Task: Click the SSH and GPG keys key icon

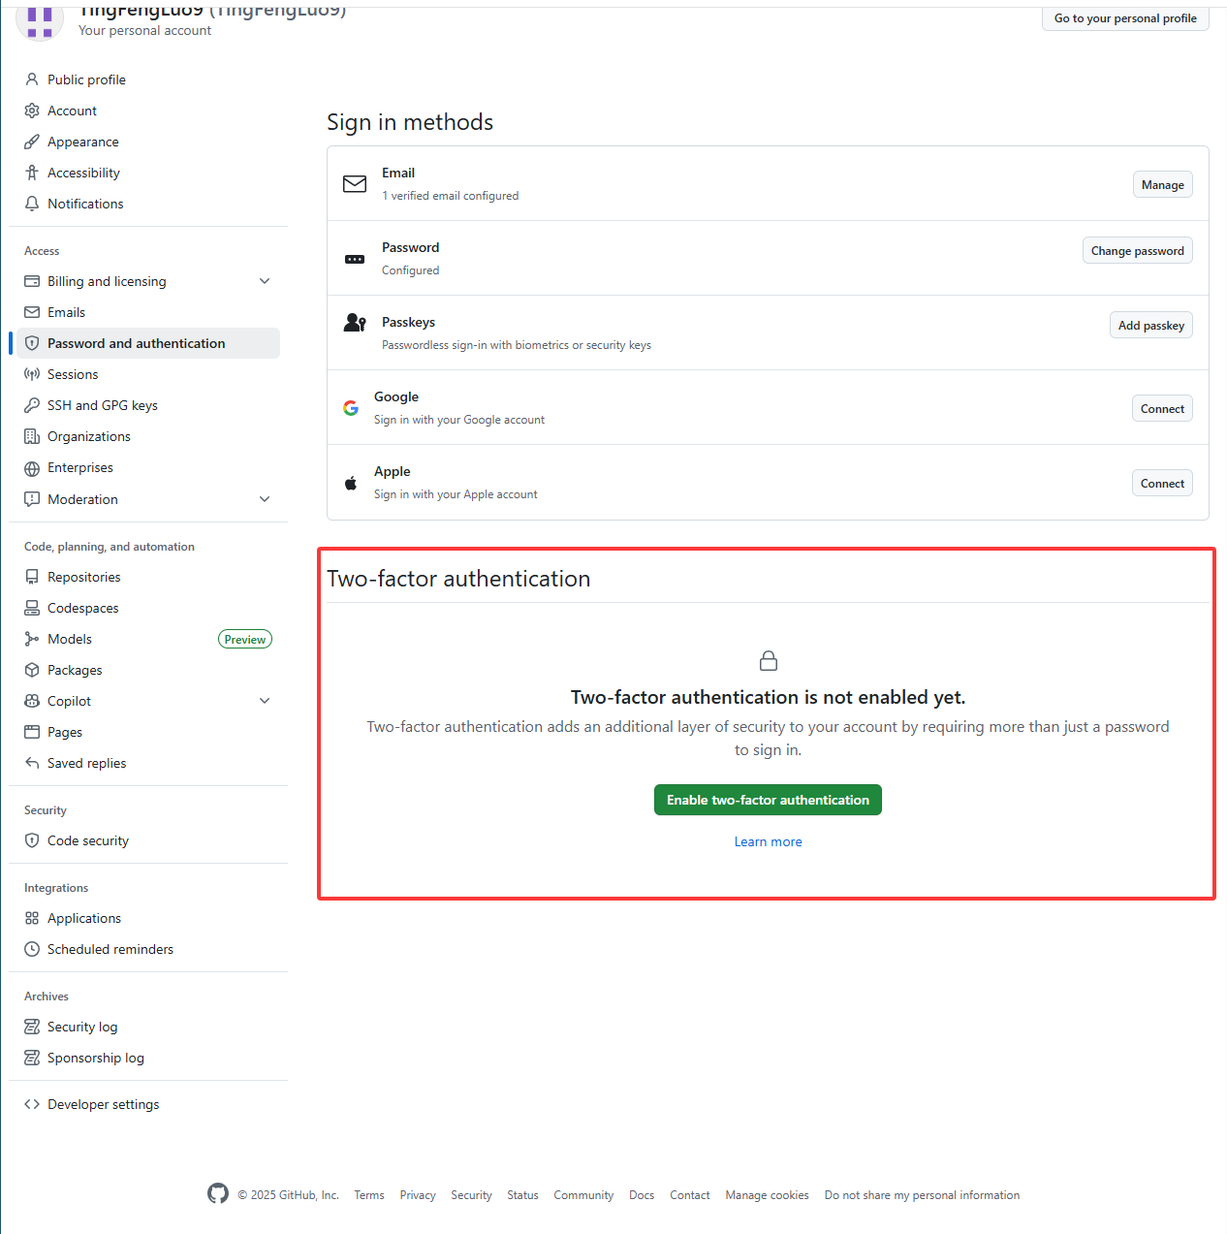Action: point(32,405)
